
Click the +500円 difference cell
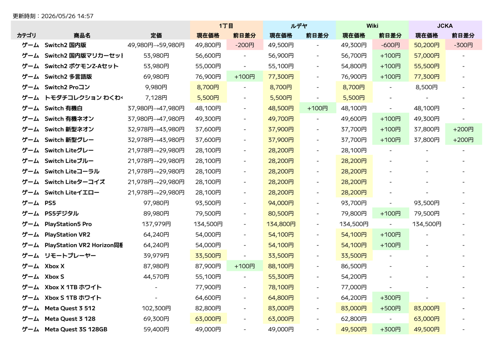[390, 308]
